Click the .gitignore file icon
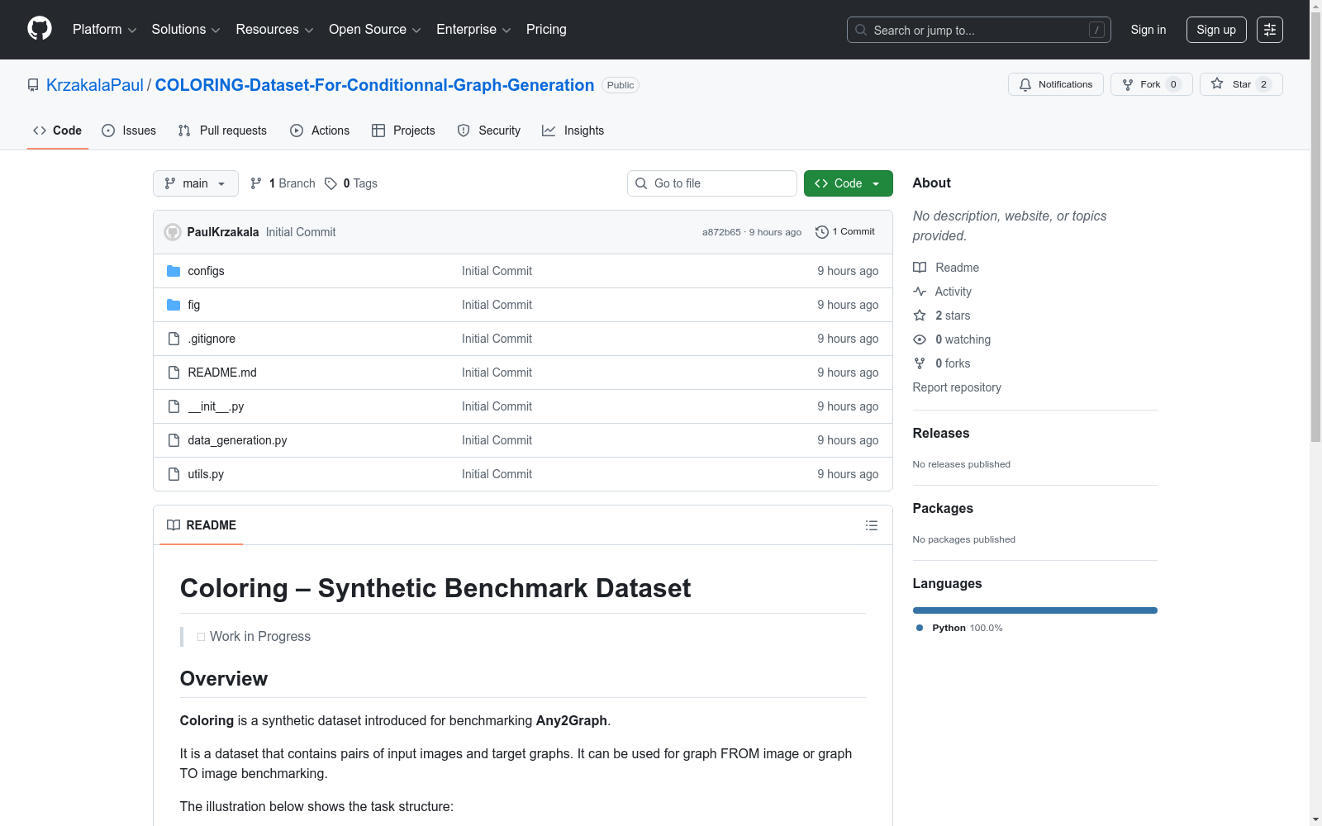This screenshot has height=826, width=1322. (x=174, y=339)
